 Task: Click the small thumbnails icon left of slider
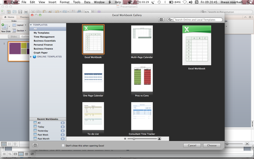125,139
